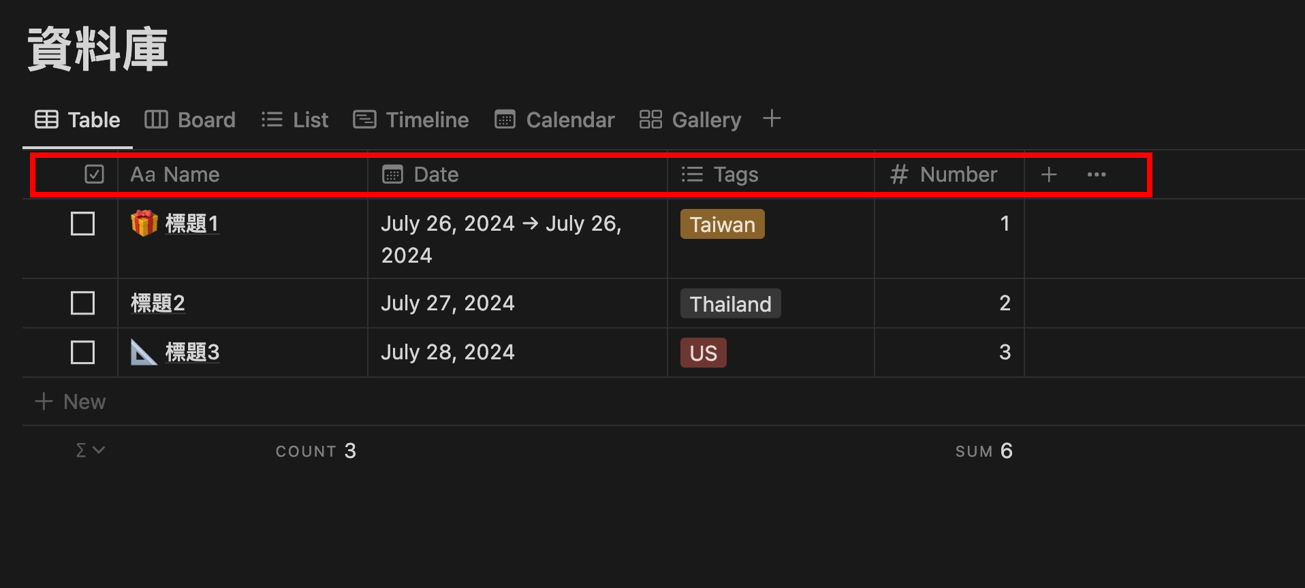Switch to the Gallery view tab
The image size is (1305, 588).
(x=691, y=120)
